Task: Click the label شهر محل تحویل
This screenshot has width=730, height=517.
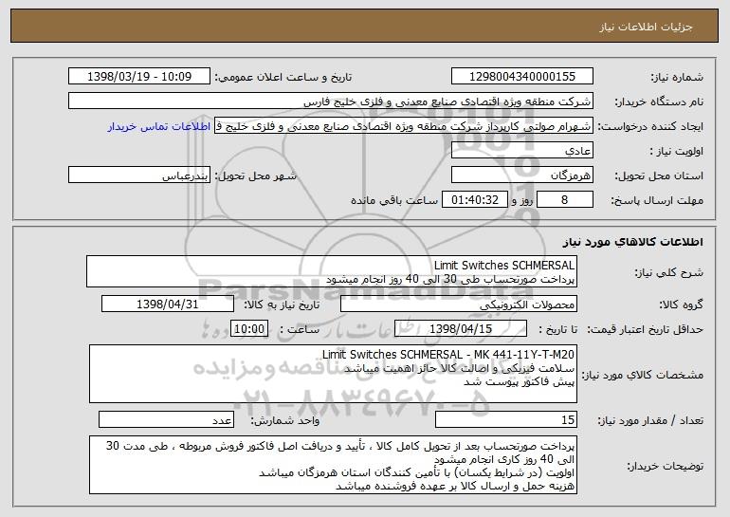Action: [x=256, y=175]
